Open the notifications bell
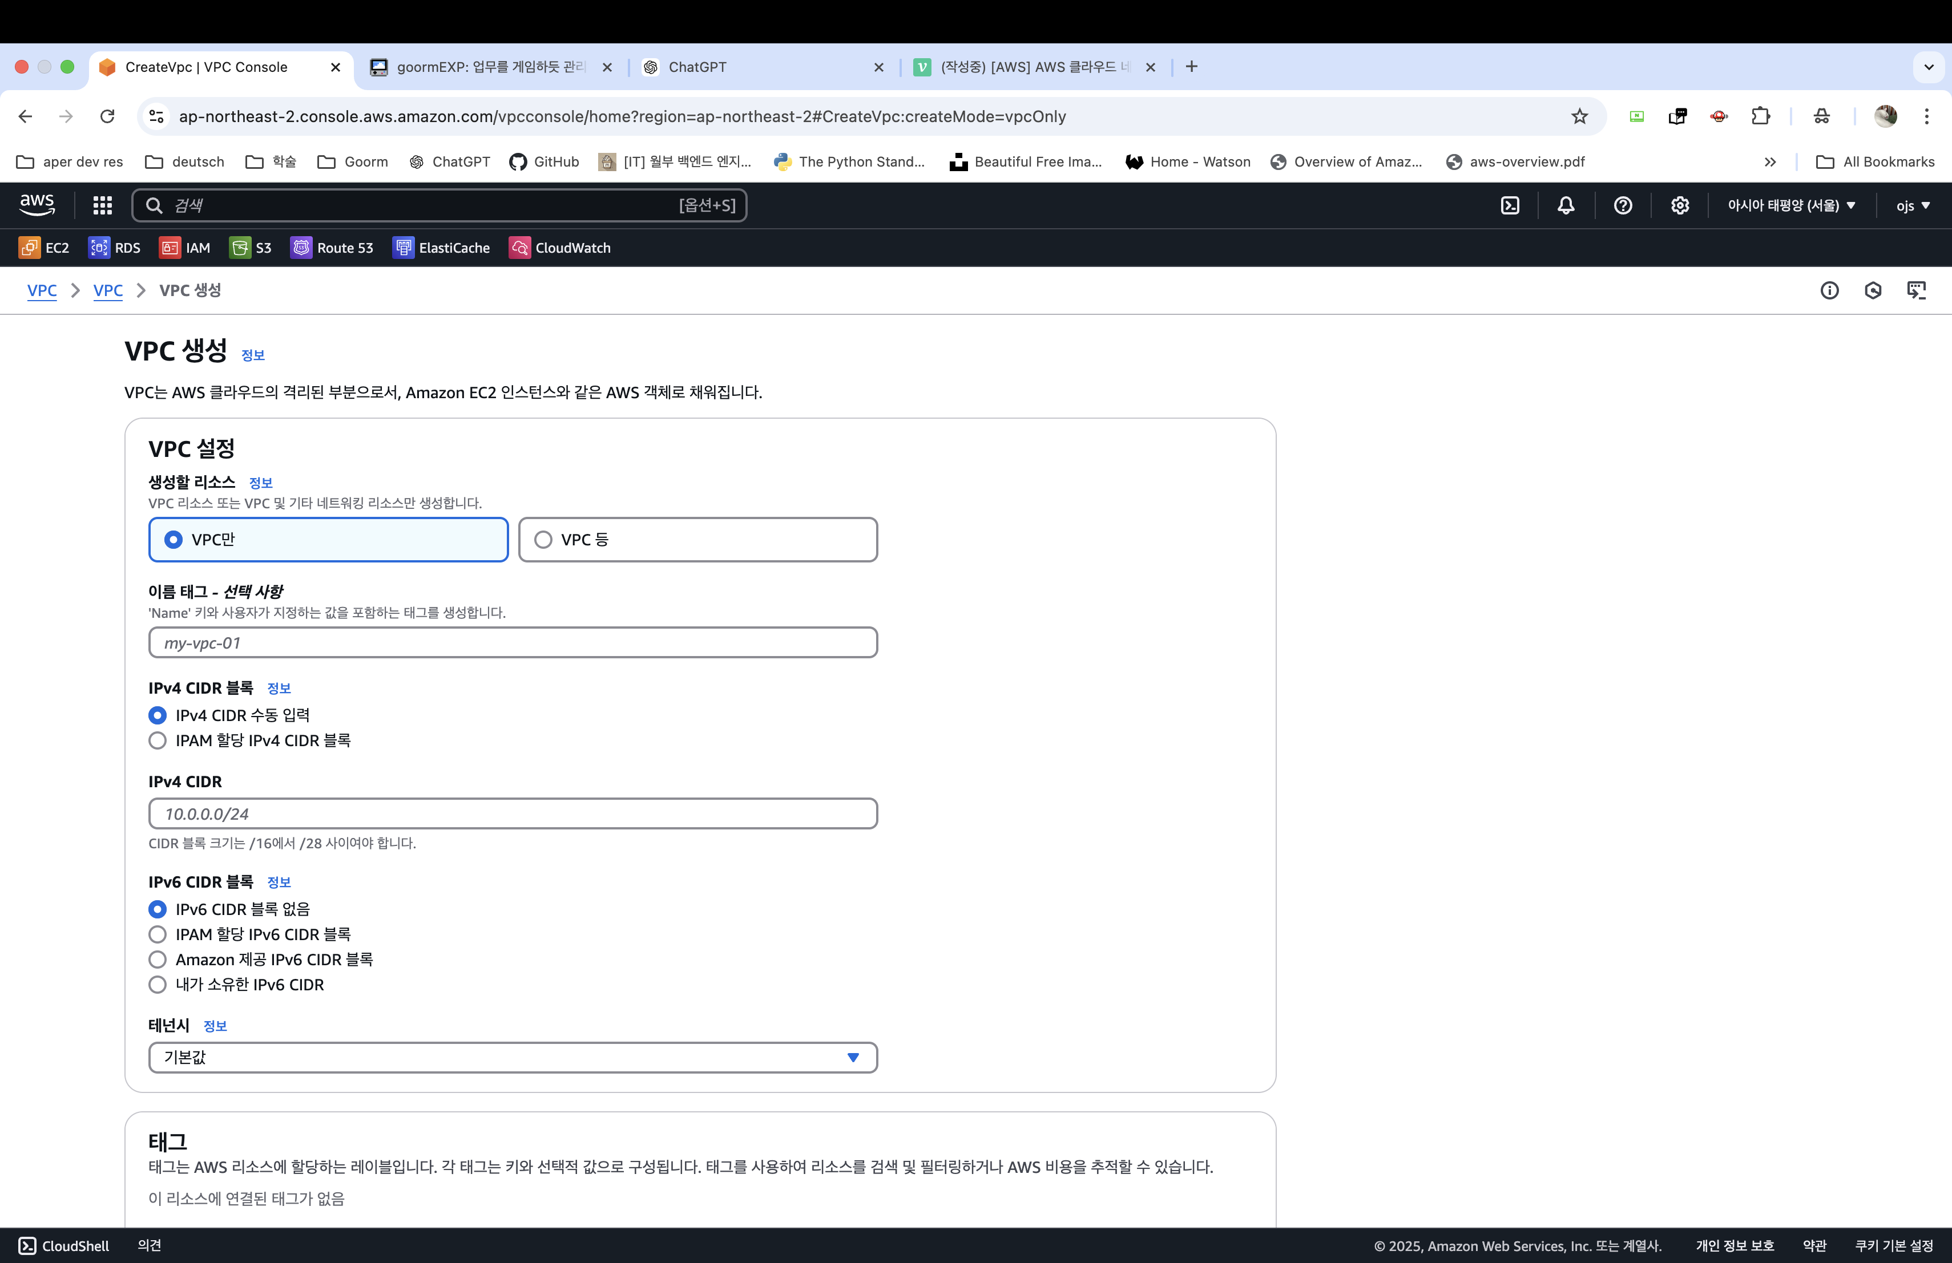1952x1263 pixels. [1566, 205]
